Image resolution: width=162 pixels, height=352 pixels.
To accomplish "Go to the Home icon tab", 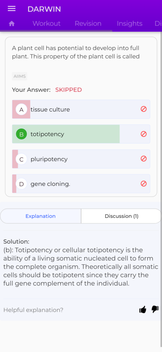I will [x=12, y=24].
